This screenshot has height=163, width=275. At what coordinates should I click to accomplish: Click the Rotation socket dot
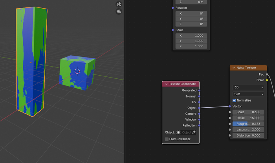(172, 8)
